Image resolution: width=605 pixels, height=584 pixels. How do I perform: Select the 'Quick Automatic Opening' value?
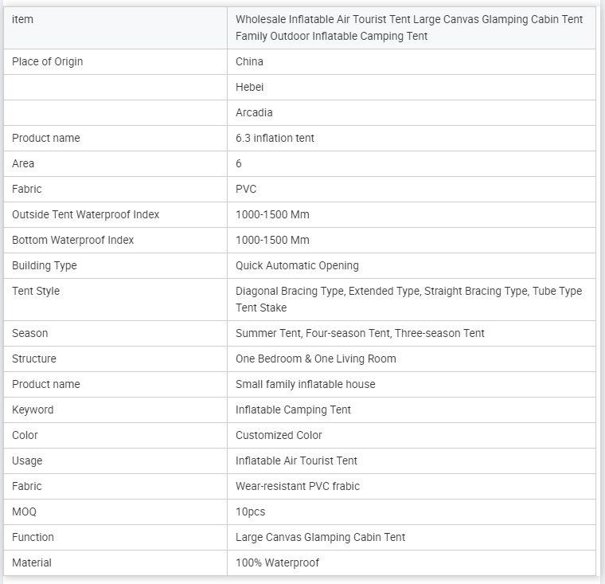pyautogui.click(x=297, y=265)
